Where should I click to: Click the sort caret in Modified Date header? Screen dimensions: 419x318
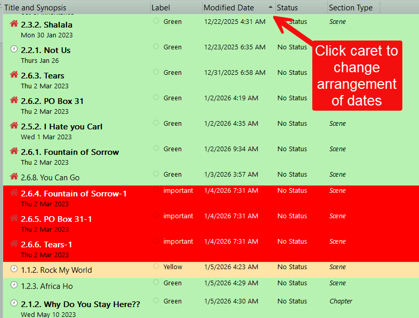click(x=270, y=7)
